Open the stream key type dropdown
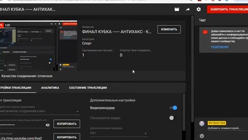Screen dimensions: 248x140 [x=40, y=111]
